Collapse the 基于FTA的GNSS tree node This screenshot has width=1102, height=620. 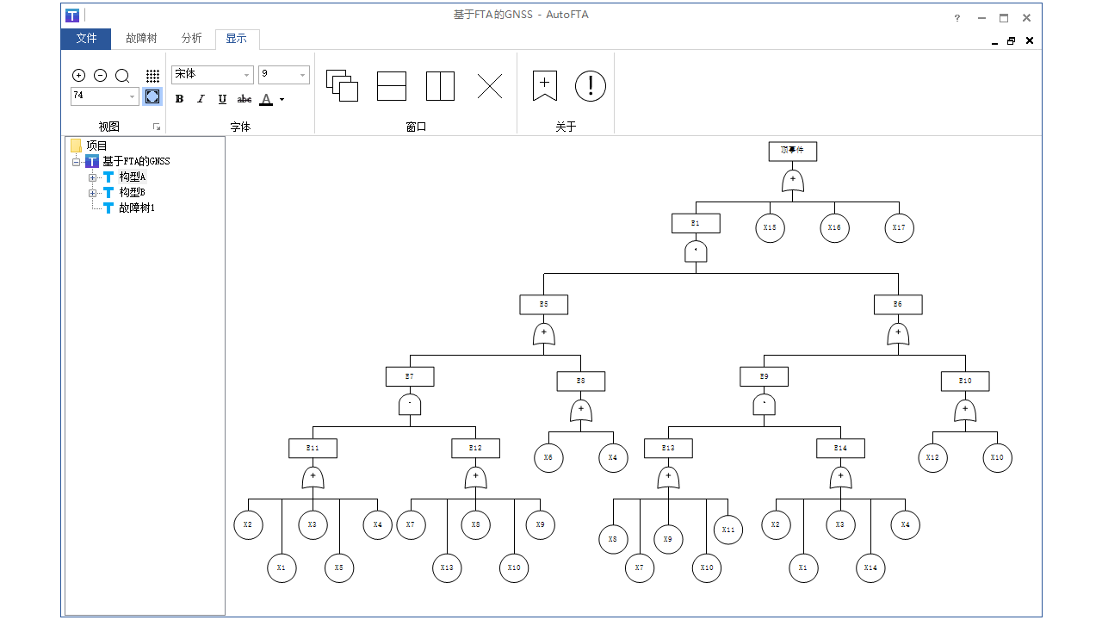[x=76, y=161]
